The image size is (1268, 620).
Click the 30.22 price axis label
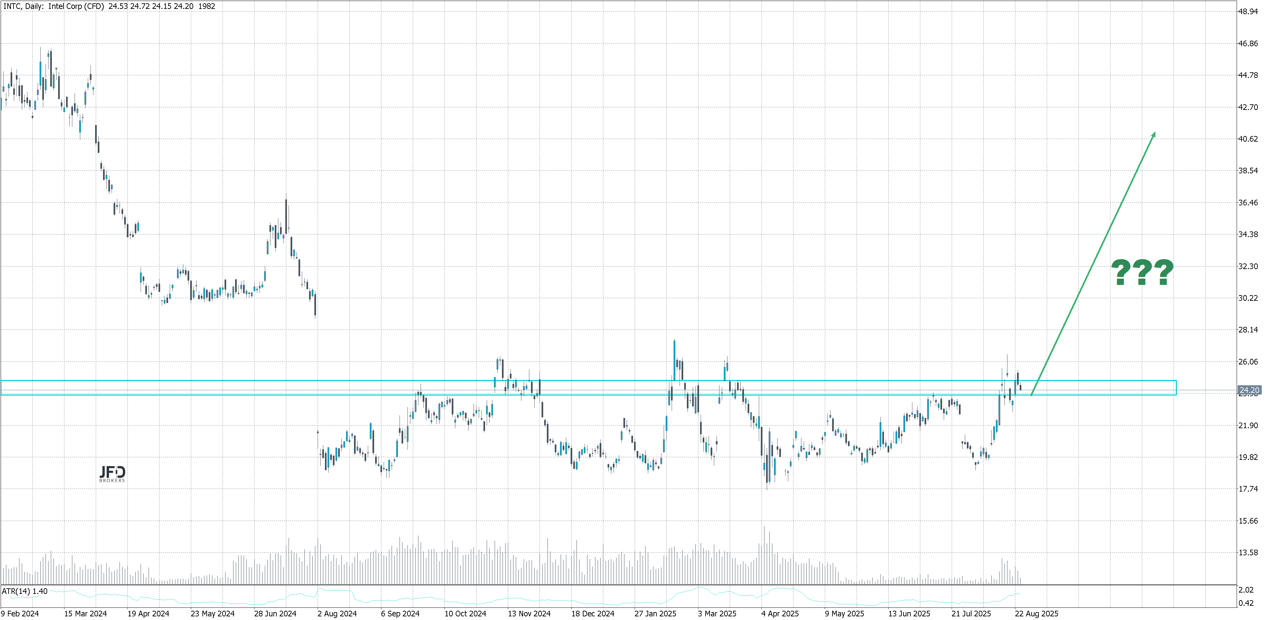[1248, 298]
